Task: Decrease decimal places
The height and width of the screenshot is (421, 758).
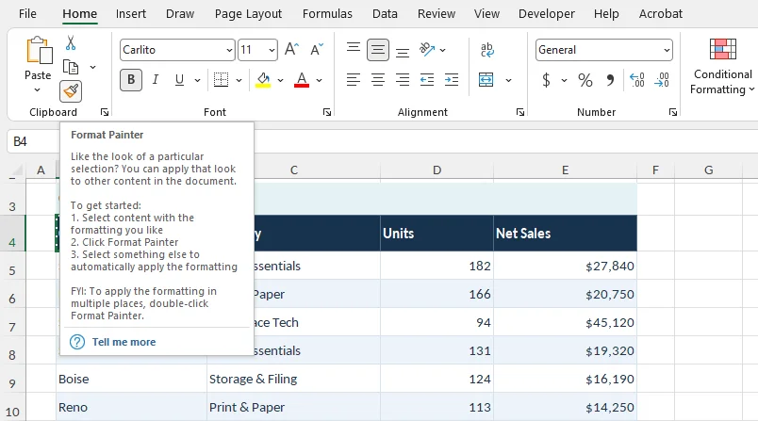Action: click(661, 80)
